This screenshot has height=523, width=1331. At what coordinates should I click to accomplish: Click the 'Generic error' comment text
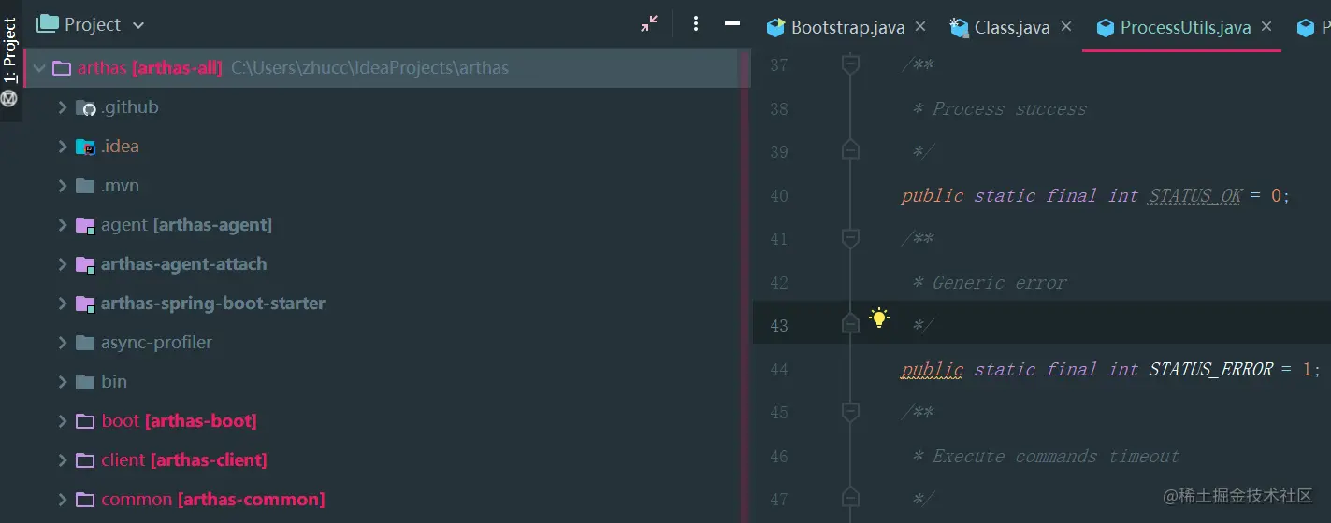(999, 283)
